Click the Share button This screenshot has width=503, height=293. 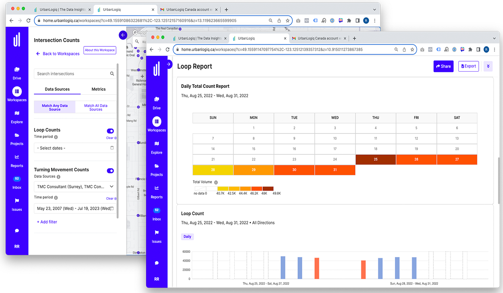click(443, 66)
